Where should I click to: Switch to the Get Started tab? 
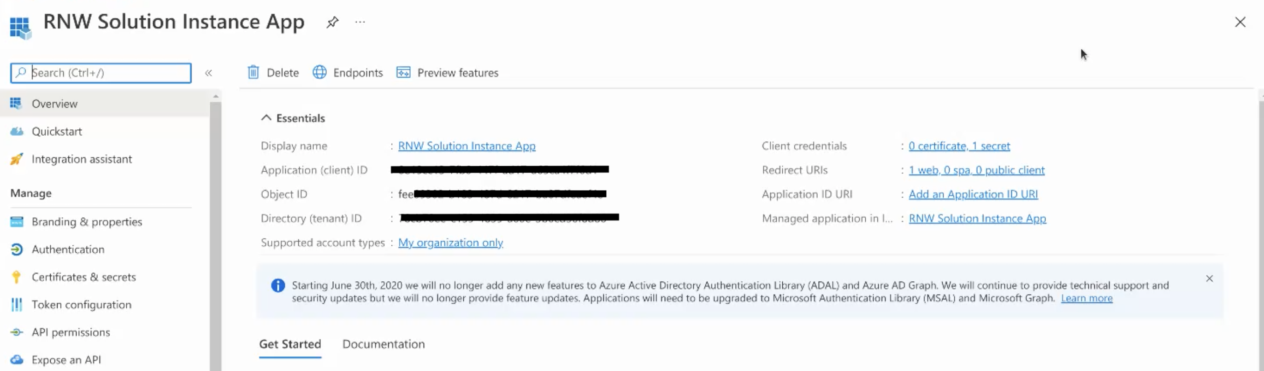pyautogui.click(x=290, y=344)
